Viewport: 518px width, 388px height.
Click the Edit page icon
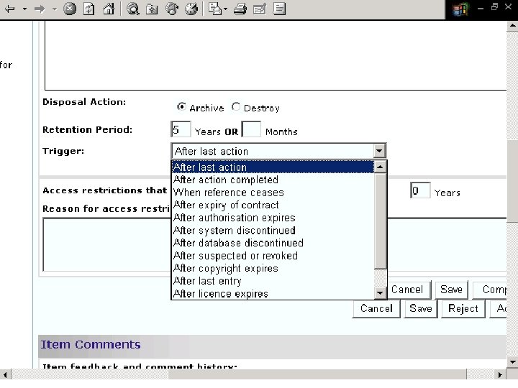point(260,9)
